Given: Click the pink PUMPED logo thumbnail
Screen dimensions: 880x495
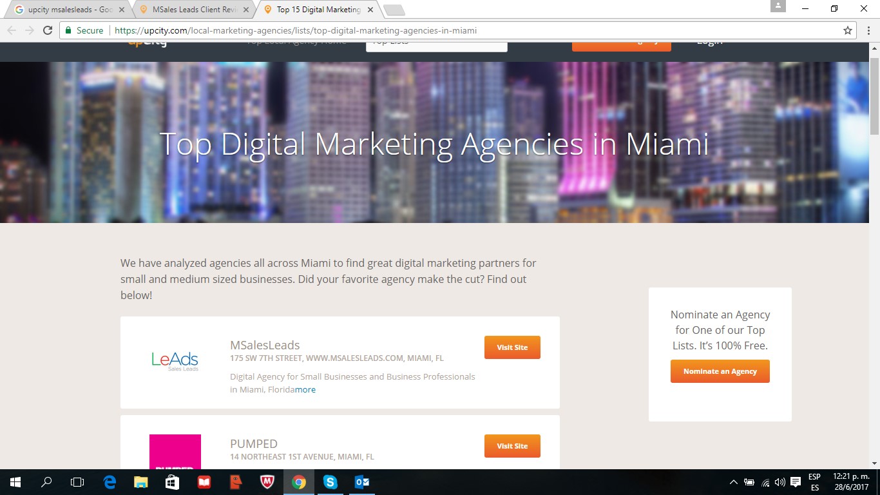Looking at the screenshot, I should point(175,452).
